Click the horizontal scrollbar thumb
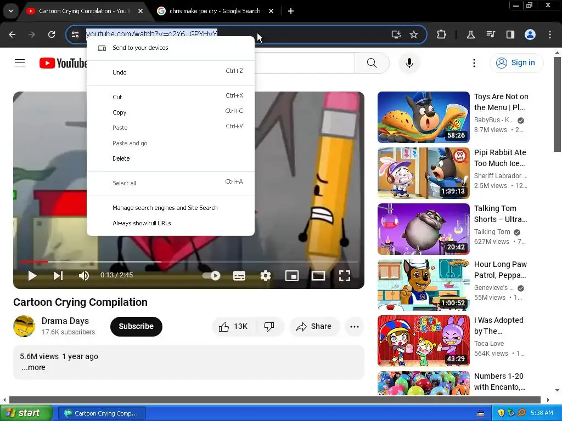The width and height of the screenshot is (562, 421). (274, 400)
